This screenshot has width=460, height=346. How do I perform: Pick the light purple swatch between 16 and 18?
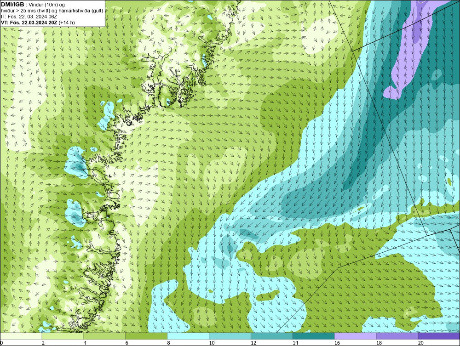[355, 336]
